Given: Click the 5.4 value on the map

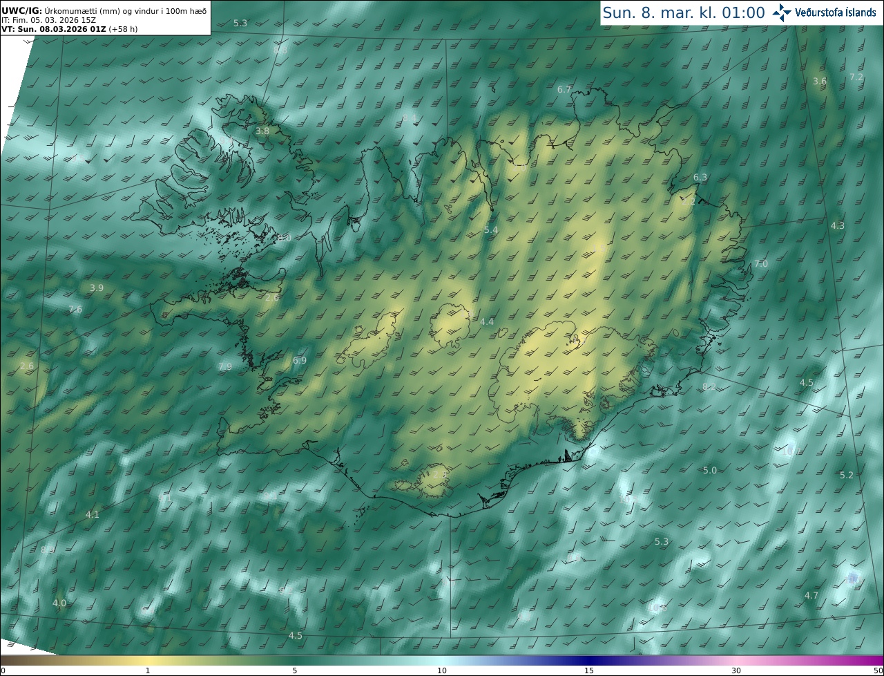Looking at the screenshot, I should pyautogui.click(x=490, y=229).
